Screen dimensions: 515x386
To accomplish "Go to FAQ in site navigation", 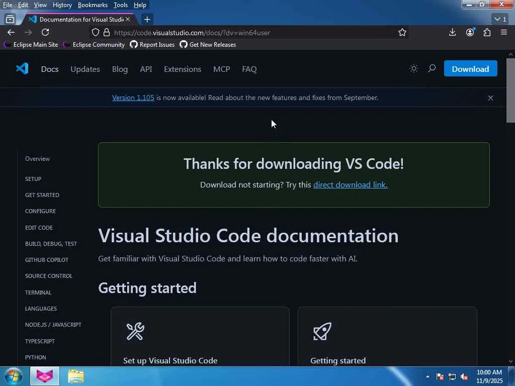I will (249, 69).
